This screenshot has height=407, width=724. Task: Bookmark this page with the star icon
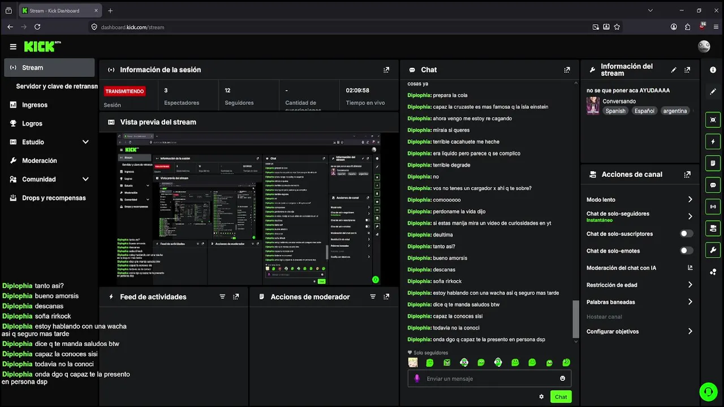pyautogui.click(x=617, y=27)
